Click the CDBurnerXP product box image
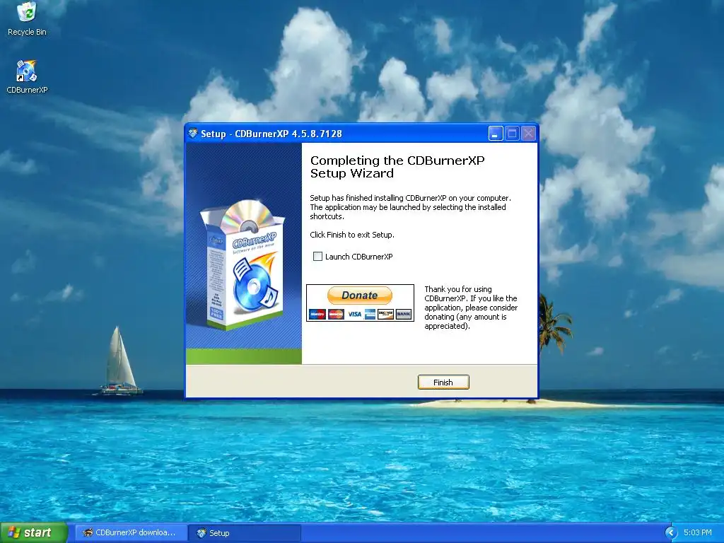Screen dimensions: 724x543 pyautogui.click(x=243, y=264)
